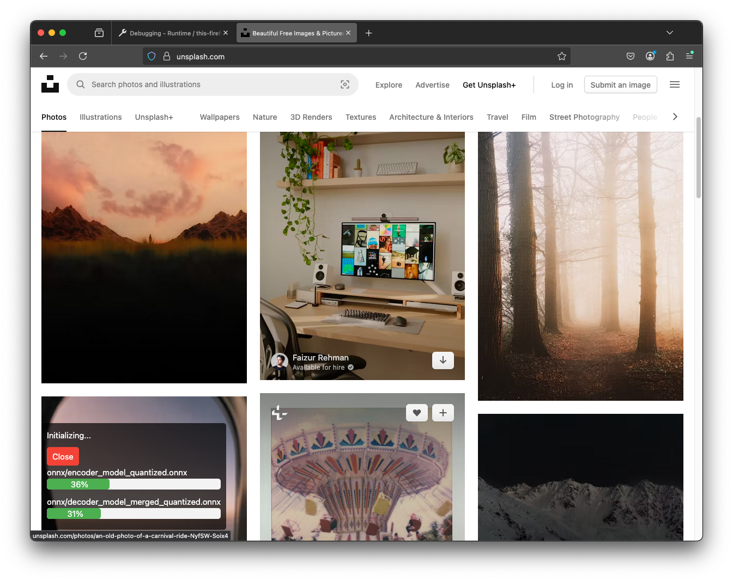
Task: Open the extensions puzzle icon
Action: coord(670,56)
